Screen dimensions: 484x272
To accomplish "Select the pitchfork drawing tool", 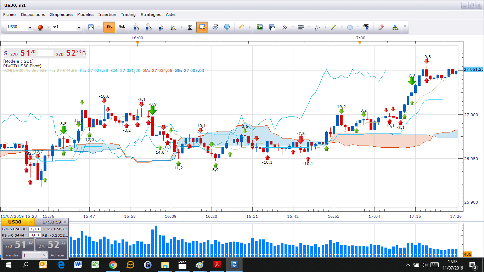I will (285, 27).
